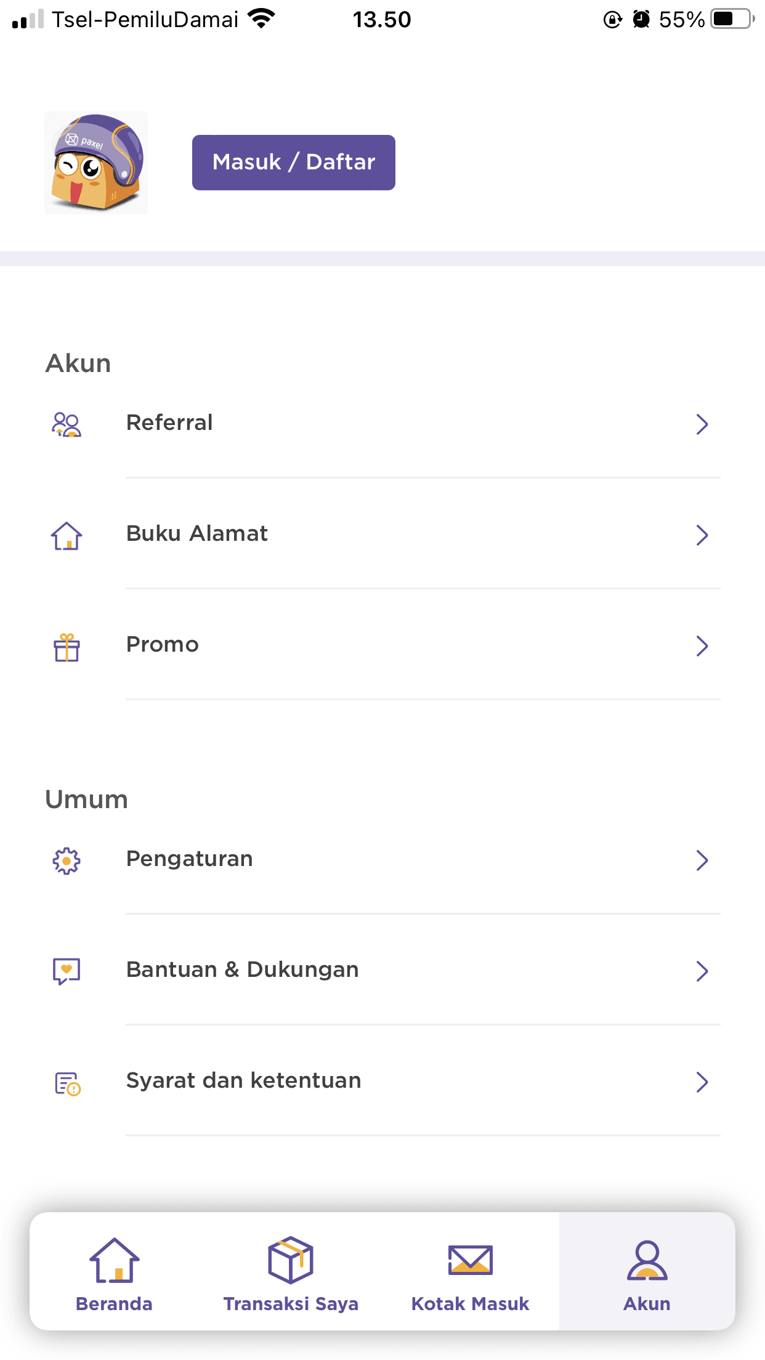This screenshot has width=765, height=1360.
Task: Expand Buku Alamat via chevron arrow
Action: click(x=702, y=535)
